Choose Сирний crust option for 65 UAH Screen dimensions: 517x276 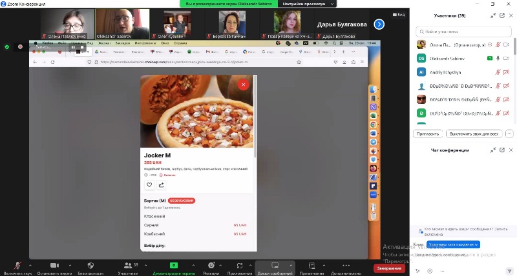click(195, 225)
